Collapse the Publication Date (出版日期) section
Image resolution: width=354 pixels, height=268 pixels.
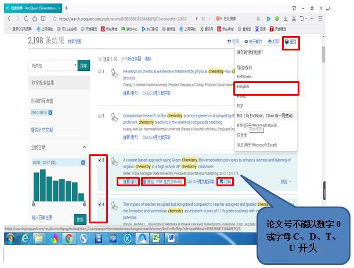coord(85,147)
